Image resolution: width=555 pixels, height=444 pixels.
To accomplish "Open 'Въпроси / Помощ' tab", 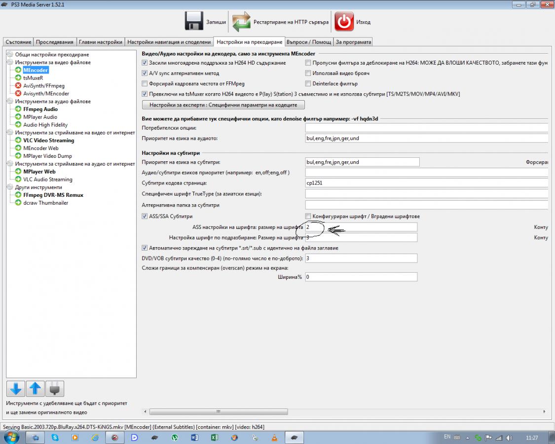I will coord(309,42).
